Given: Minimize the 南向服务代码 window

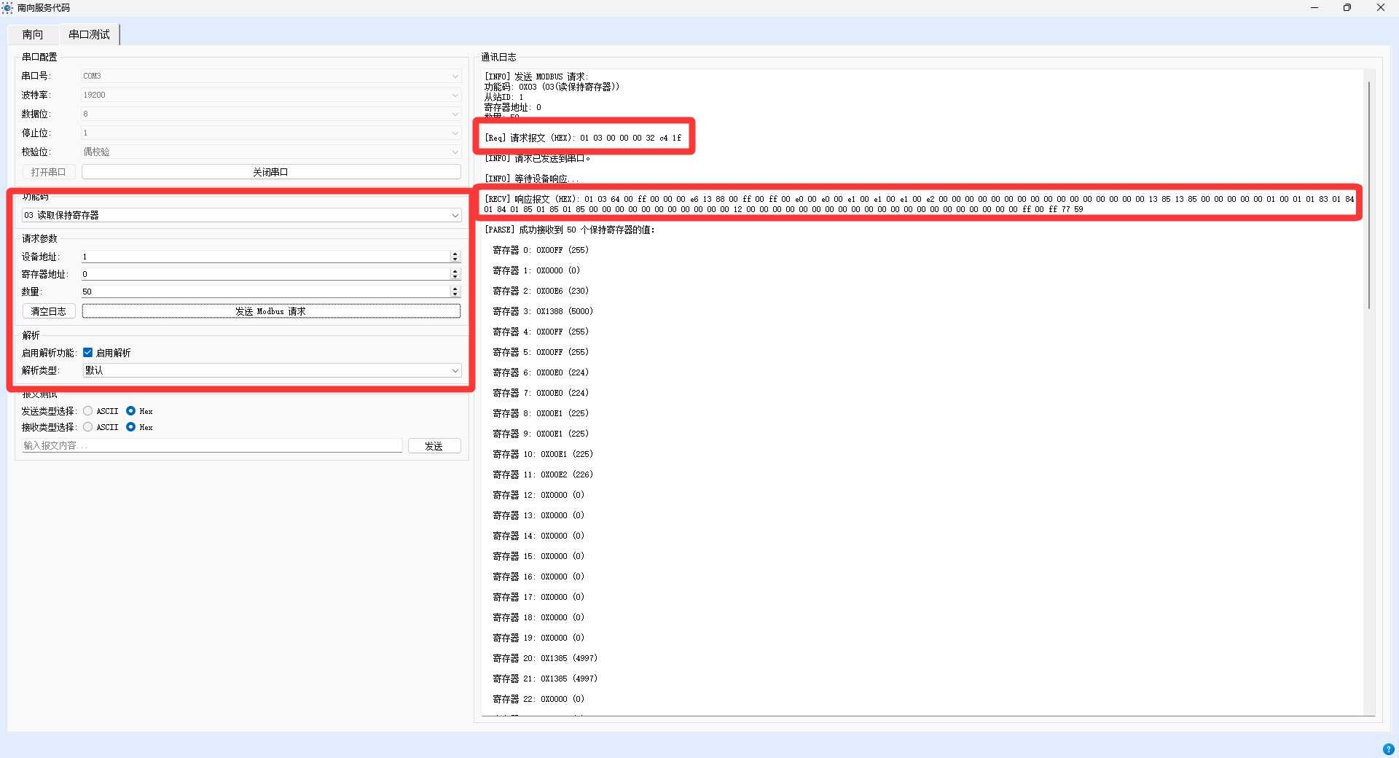Looking at the screenshot, I should coord(1314,8).
